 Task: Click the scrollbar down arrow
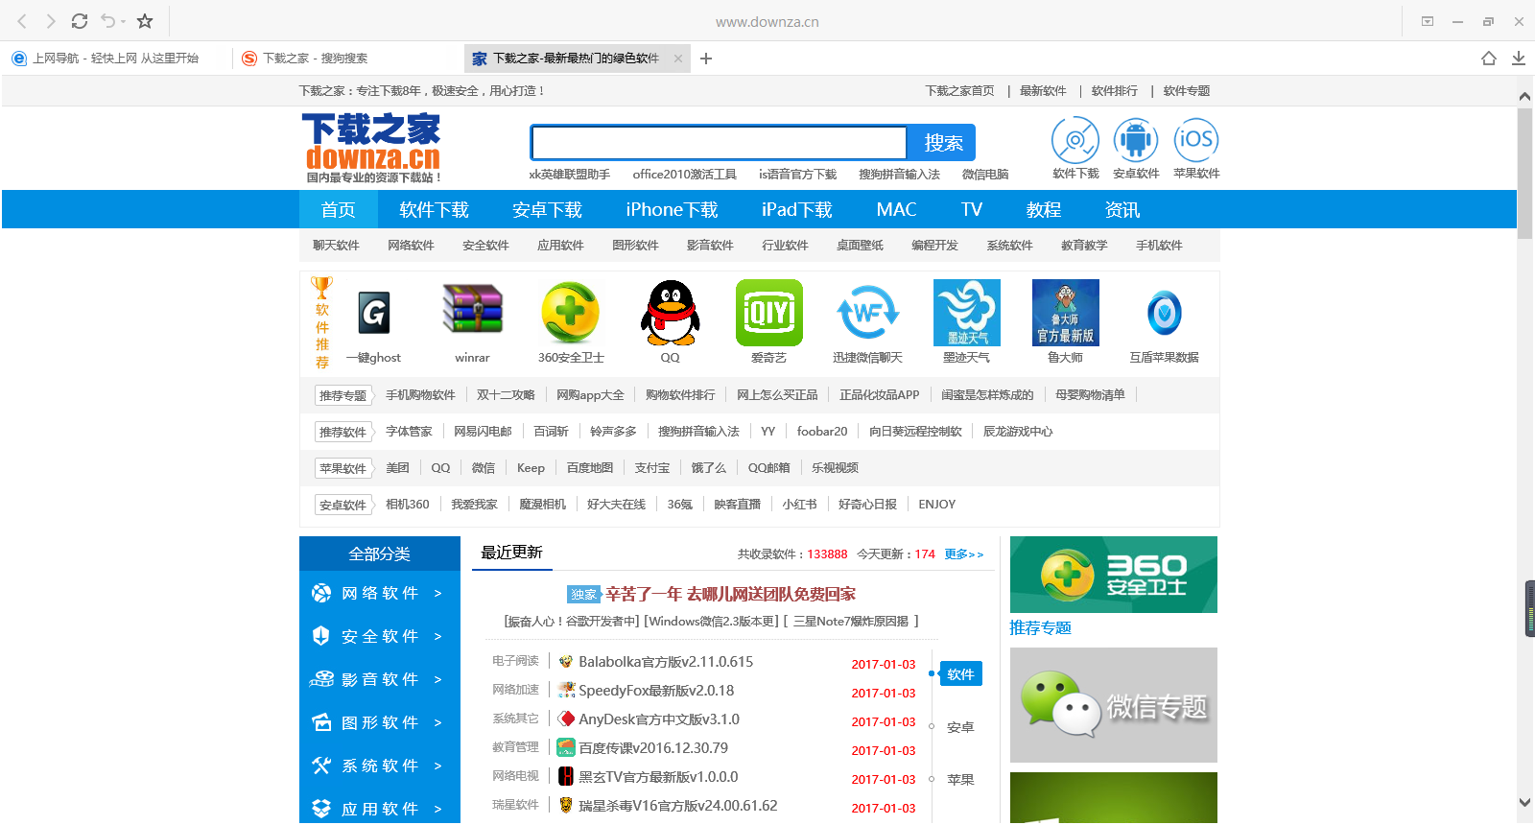coord(1524,803)
